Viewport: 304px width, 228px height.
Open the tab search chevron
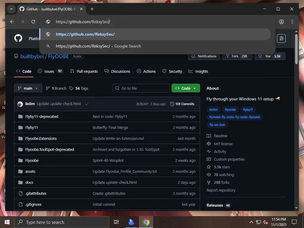[11, 9]
